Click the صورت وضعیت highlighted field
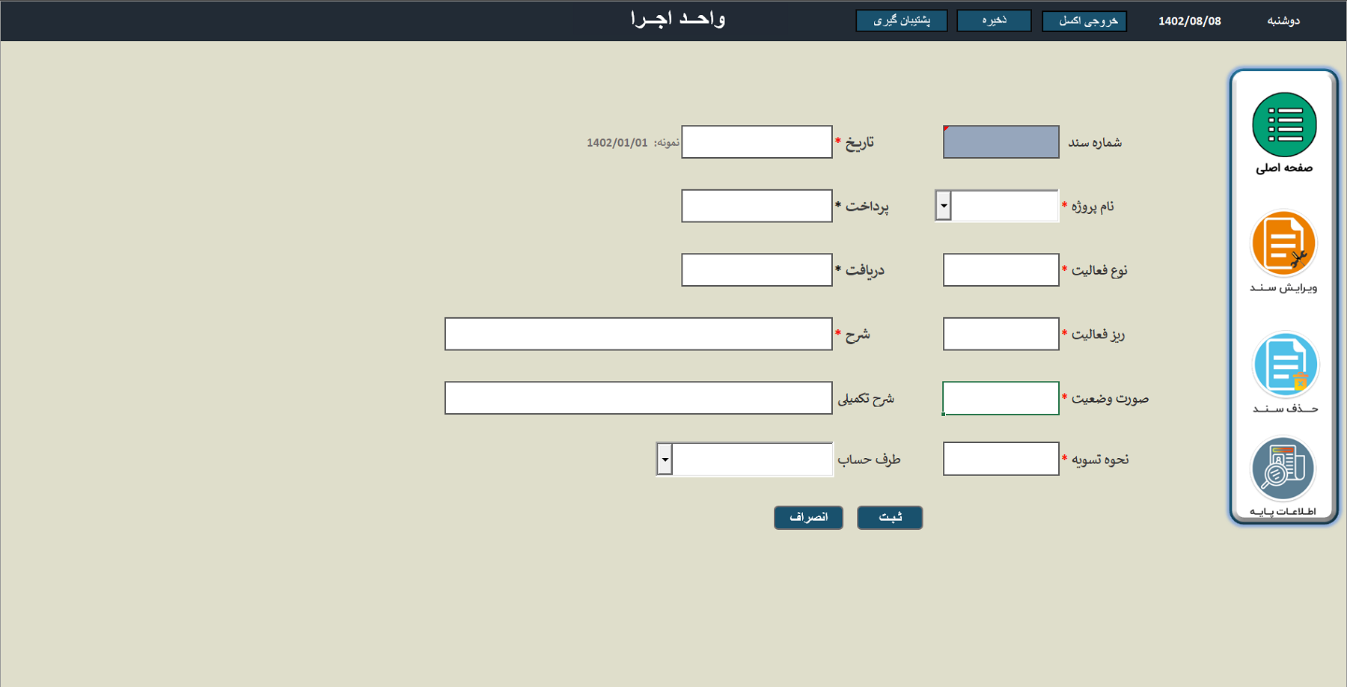 tap(1001, 398)
